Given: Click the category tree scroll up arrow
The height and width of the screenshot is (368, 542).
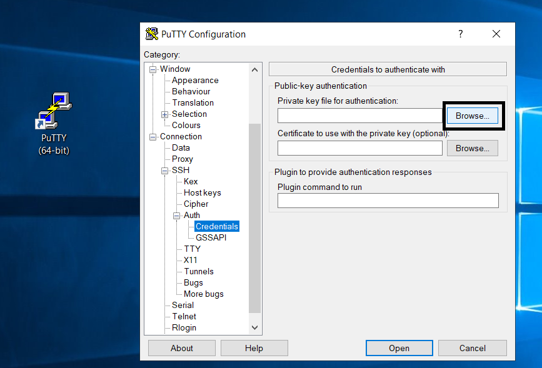Looking at the screenshot, I should (255, 70).
